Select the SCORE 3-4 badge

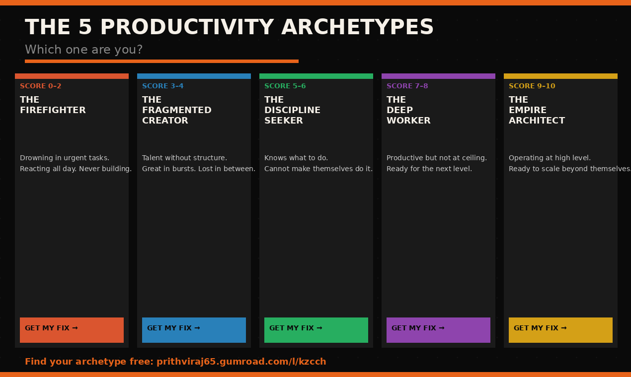pyautogui.click(x=162, y=86)
